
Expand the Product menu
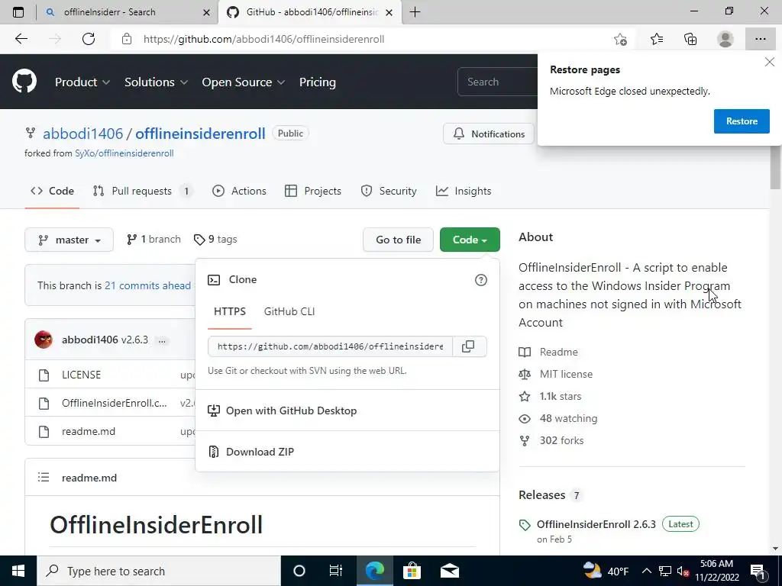(x=82, y=82)
